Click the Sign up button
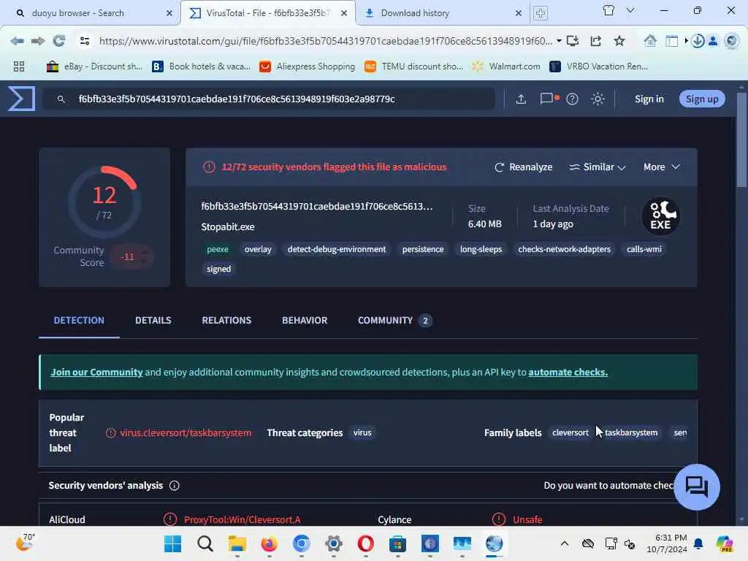Screen dimensions: 748x561 [x=702, y=99]
